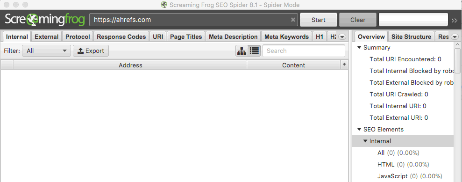Open the overflow double-arrow toolbar icon
462x182 pixels.
[x=454, y=21]
